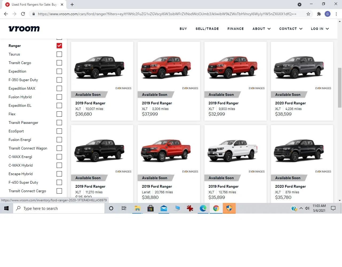Go forward in browser history
Image resolution: width=342 pixels, height=267 pixels.
click(x=14, y=14)
